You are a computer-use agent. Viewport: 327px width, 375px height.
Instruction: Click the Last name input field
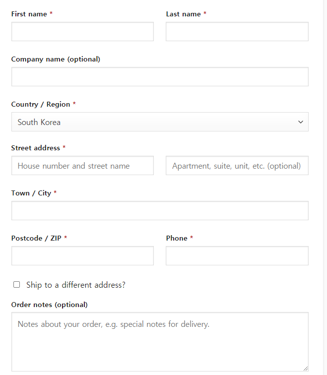(x=237, y=32)
